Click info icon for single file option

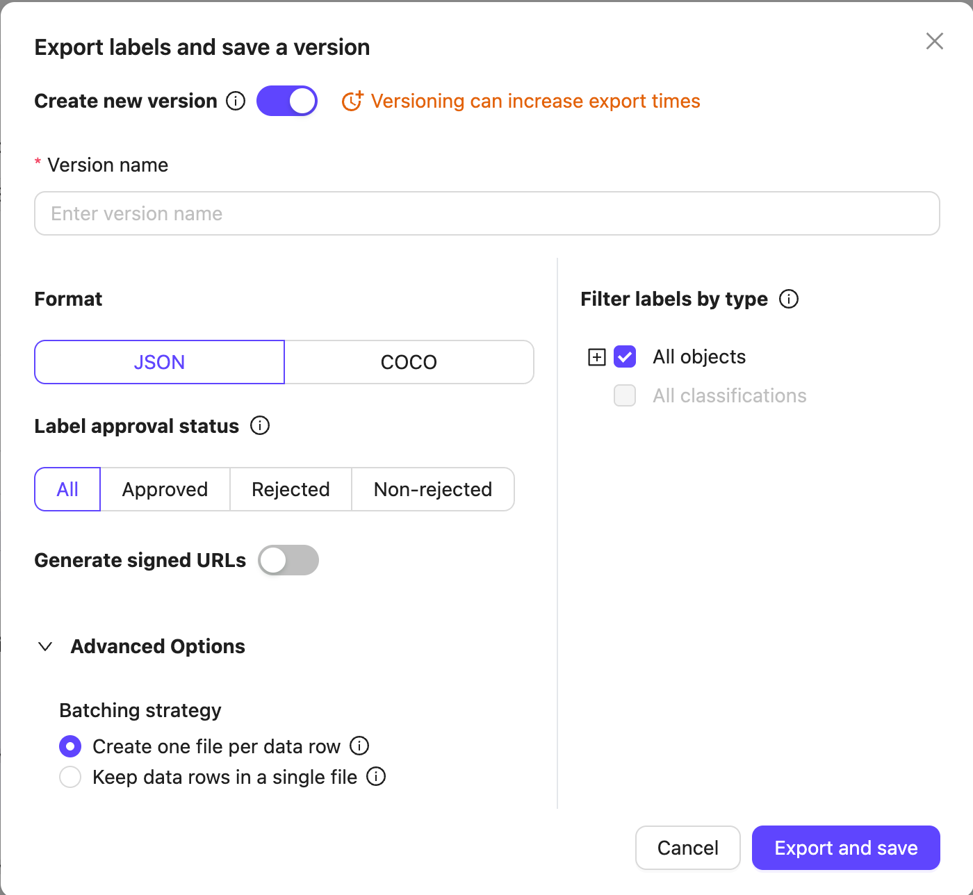click(x=376, y=776)
